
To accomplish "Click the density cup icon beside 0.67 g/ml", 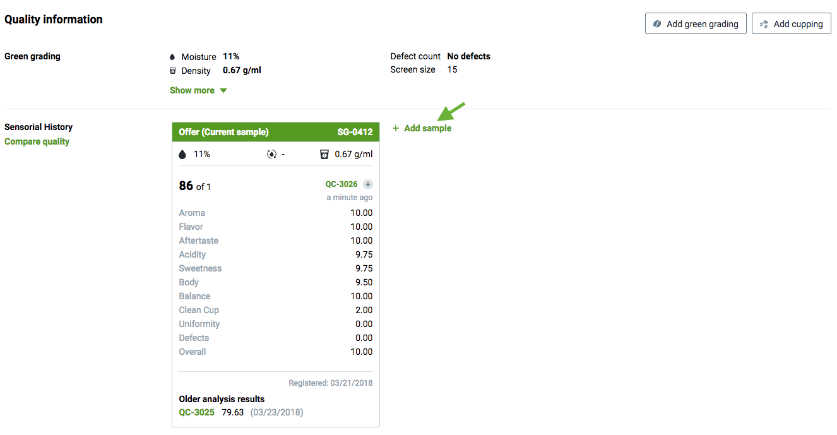I will (x=324, y=154).
